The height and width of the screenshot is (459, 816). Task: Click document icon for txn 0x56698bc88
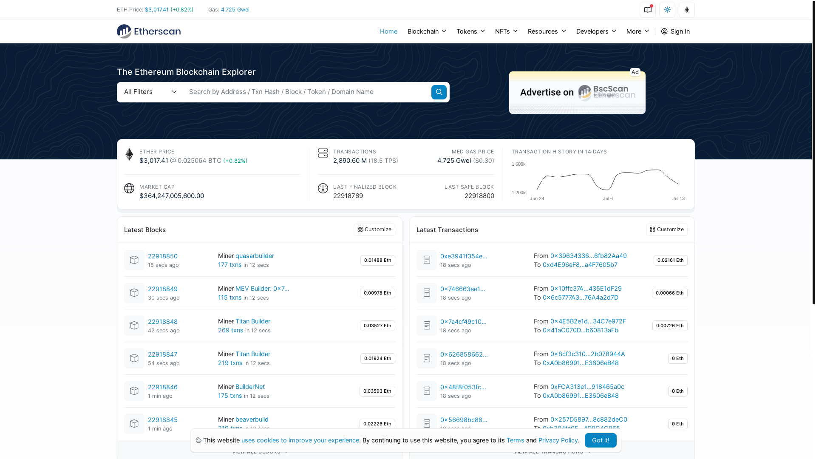pyautogui.click(x=427, y=424)
